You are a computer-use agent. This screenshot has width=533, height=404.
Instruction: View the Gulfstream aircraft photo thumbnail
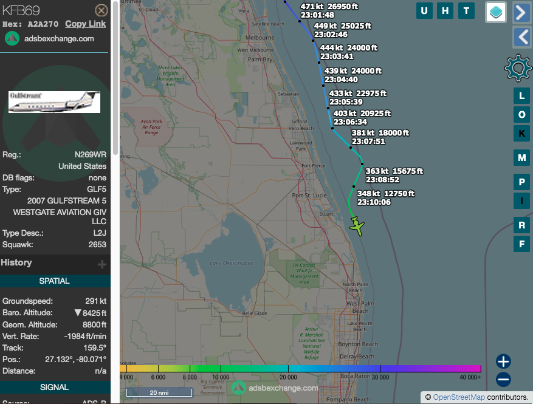pos(54,102)
